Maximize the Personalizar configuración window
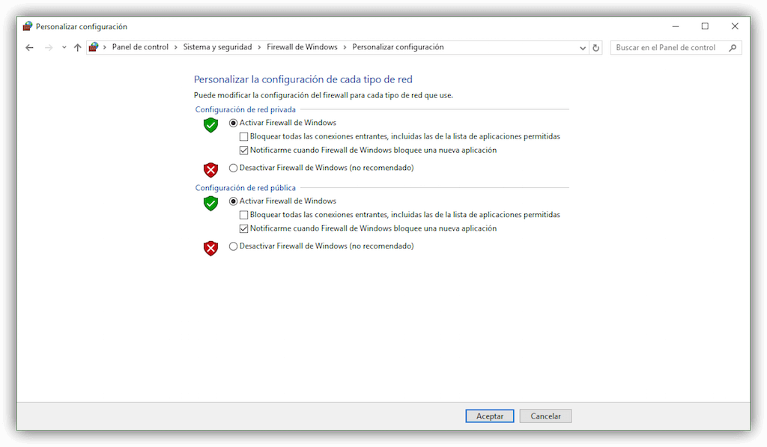Viewport: 767px width, 447px height. click(705, 26)
